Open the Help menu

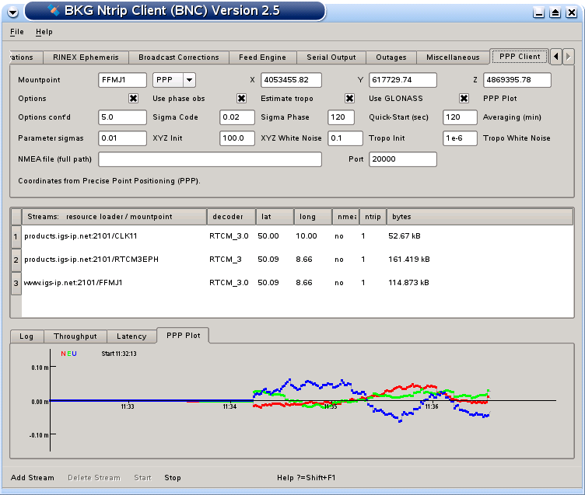coord(44,32)
